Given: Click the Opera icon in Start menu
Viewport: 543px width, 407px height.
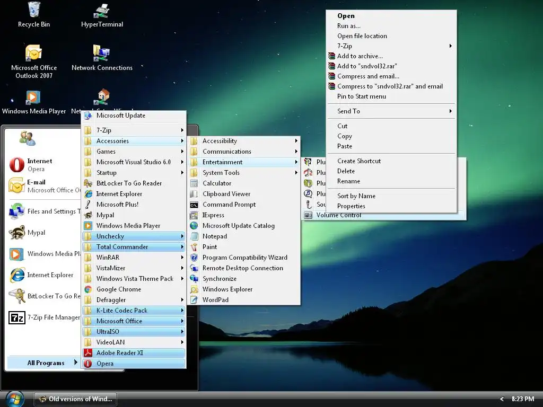Looking at the screenshot, I should tap(16, 165).
